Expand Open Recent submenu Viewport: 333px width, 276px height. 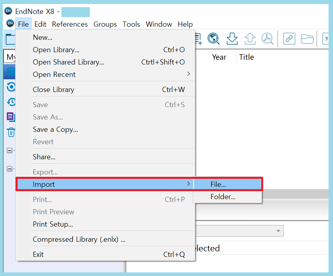(x=105, y=74)
